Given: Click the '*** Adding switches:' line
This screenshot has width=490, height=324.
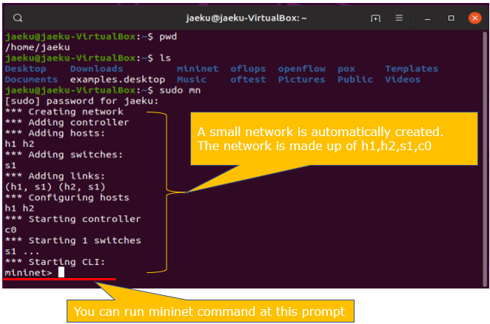Looking at the screenshot, I should [64, 155].
